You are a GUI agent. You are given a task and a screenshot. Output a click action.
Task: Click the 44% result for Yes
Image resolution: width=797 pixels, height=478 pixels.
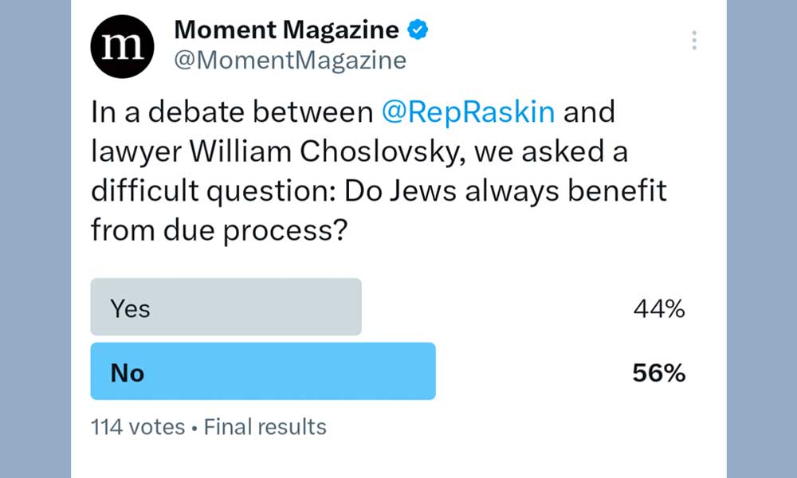[659, 309]
